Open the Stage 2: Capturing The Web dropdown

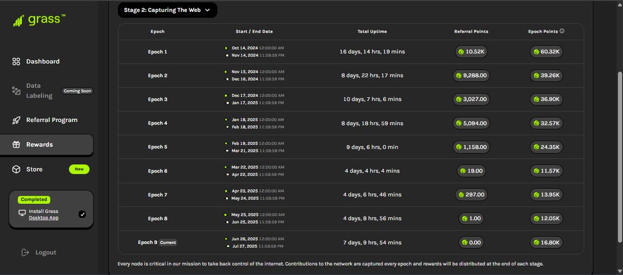(167, 10)
